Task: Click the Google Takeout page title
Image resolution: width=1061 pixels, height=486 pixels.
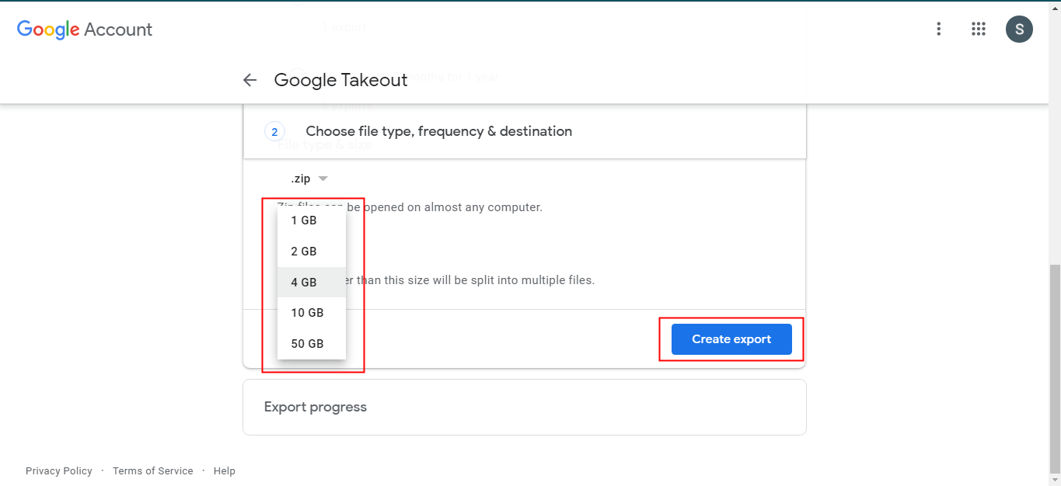Action: click(x=340, y=80)
